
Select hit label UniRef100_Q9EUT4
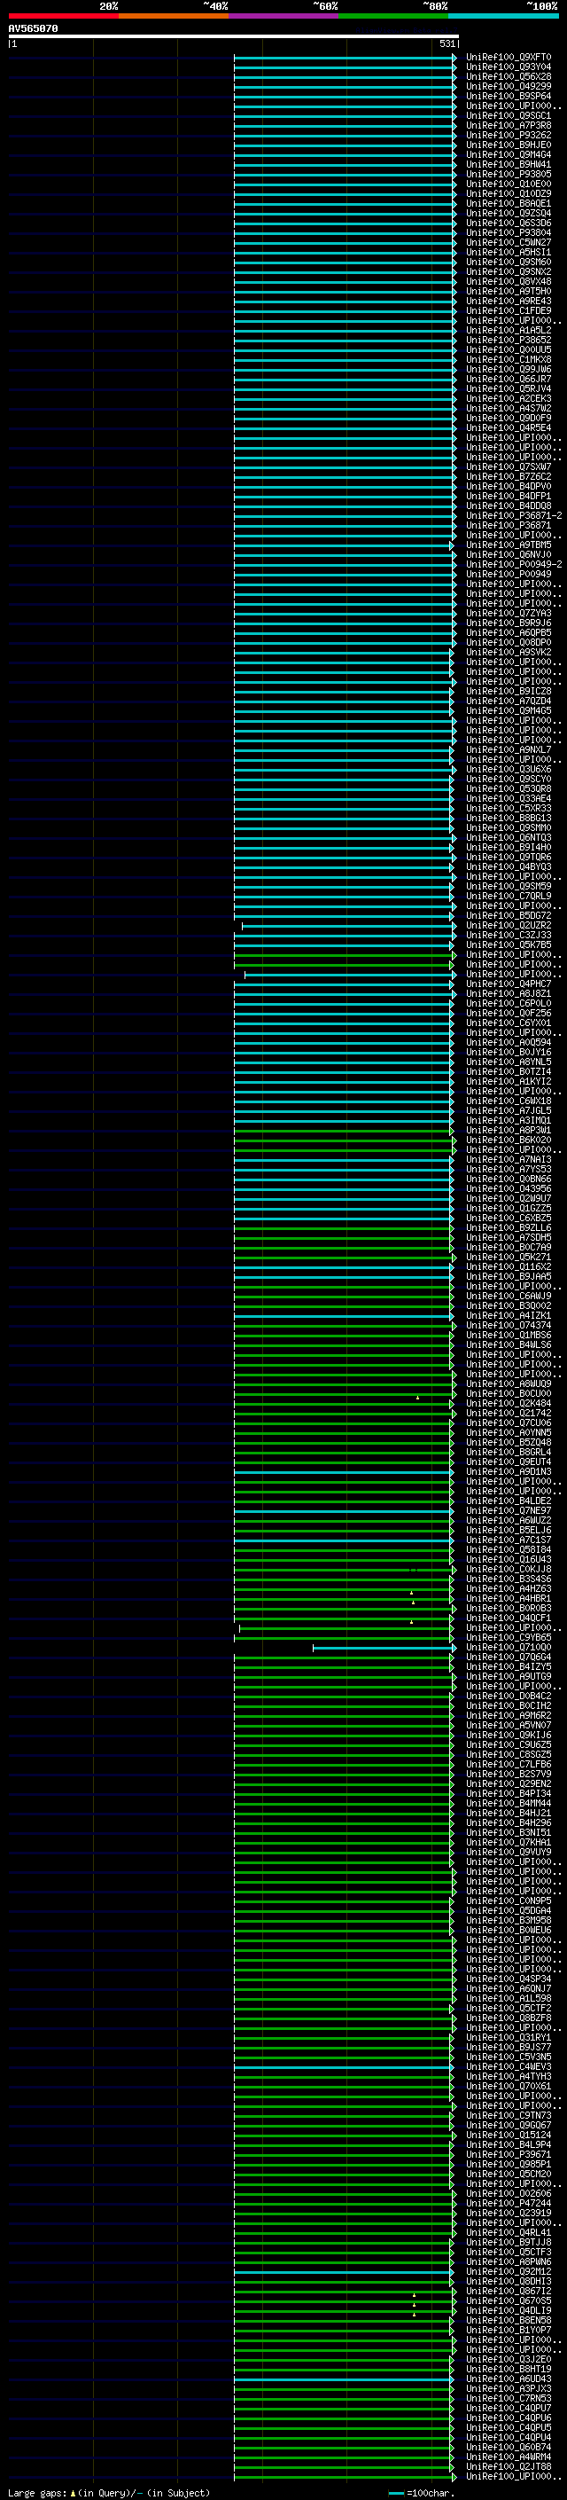click(x=509, y=1462)
